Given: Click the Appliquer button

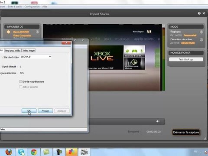Looking at the screenshot, I should [62, 111].
